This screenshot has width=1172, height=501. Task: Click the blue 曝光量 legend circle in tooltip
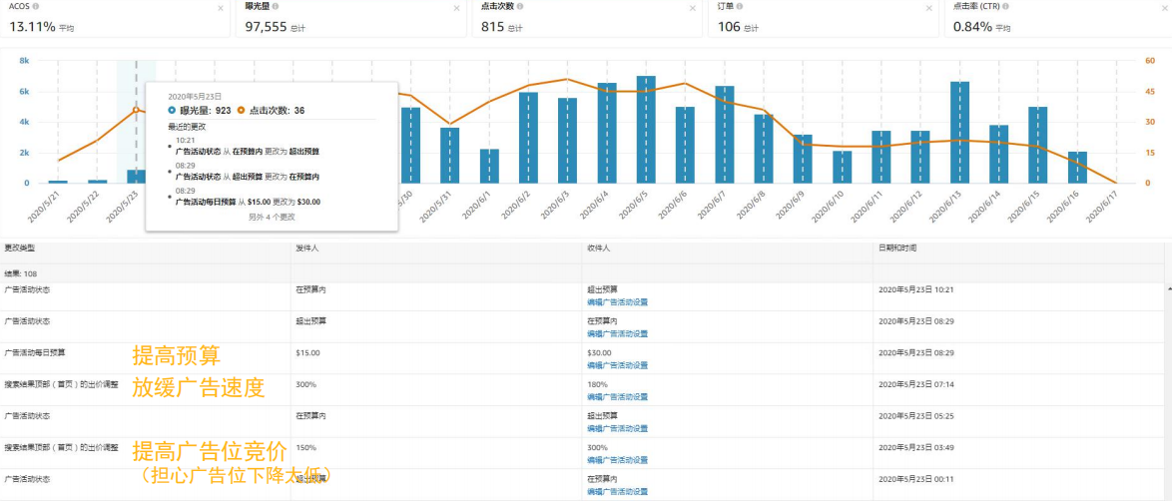tap(172, 111)
